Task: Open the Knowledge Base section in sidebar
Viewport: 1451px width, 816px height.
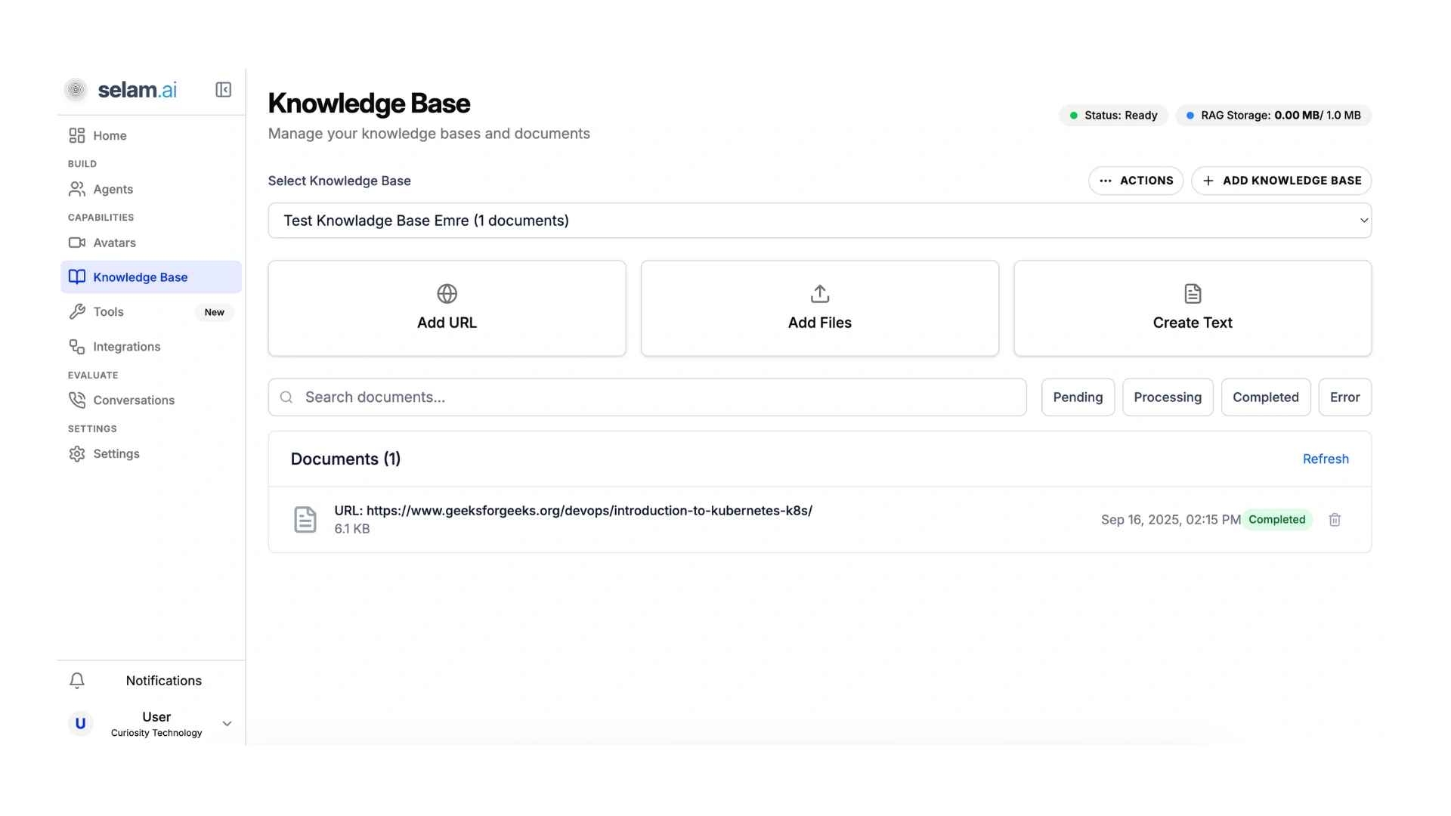Action: [140, 277]
